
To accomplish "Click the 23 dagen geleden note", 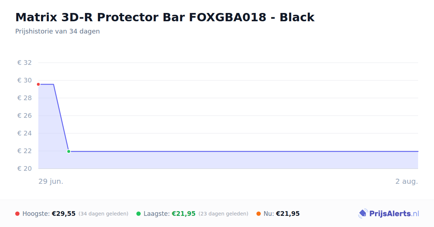I will pos(224,214).
